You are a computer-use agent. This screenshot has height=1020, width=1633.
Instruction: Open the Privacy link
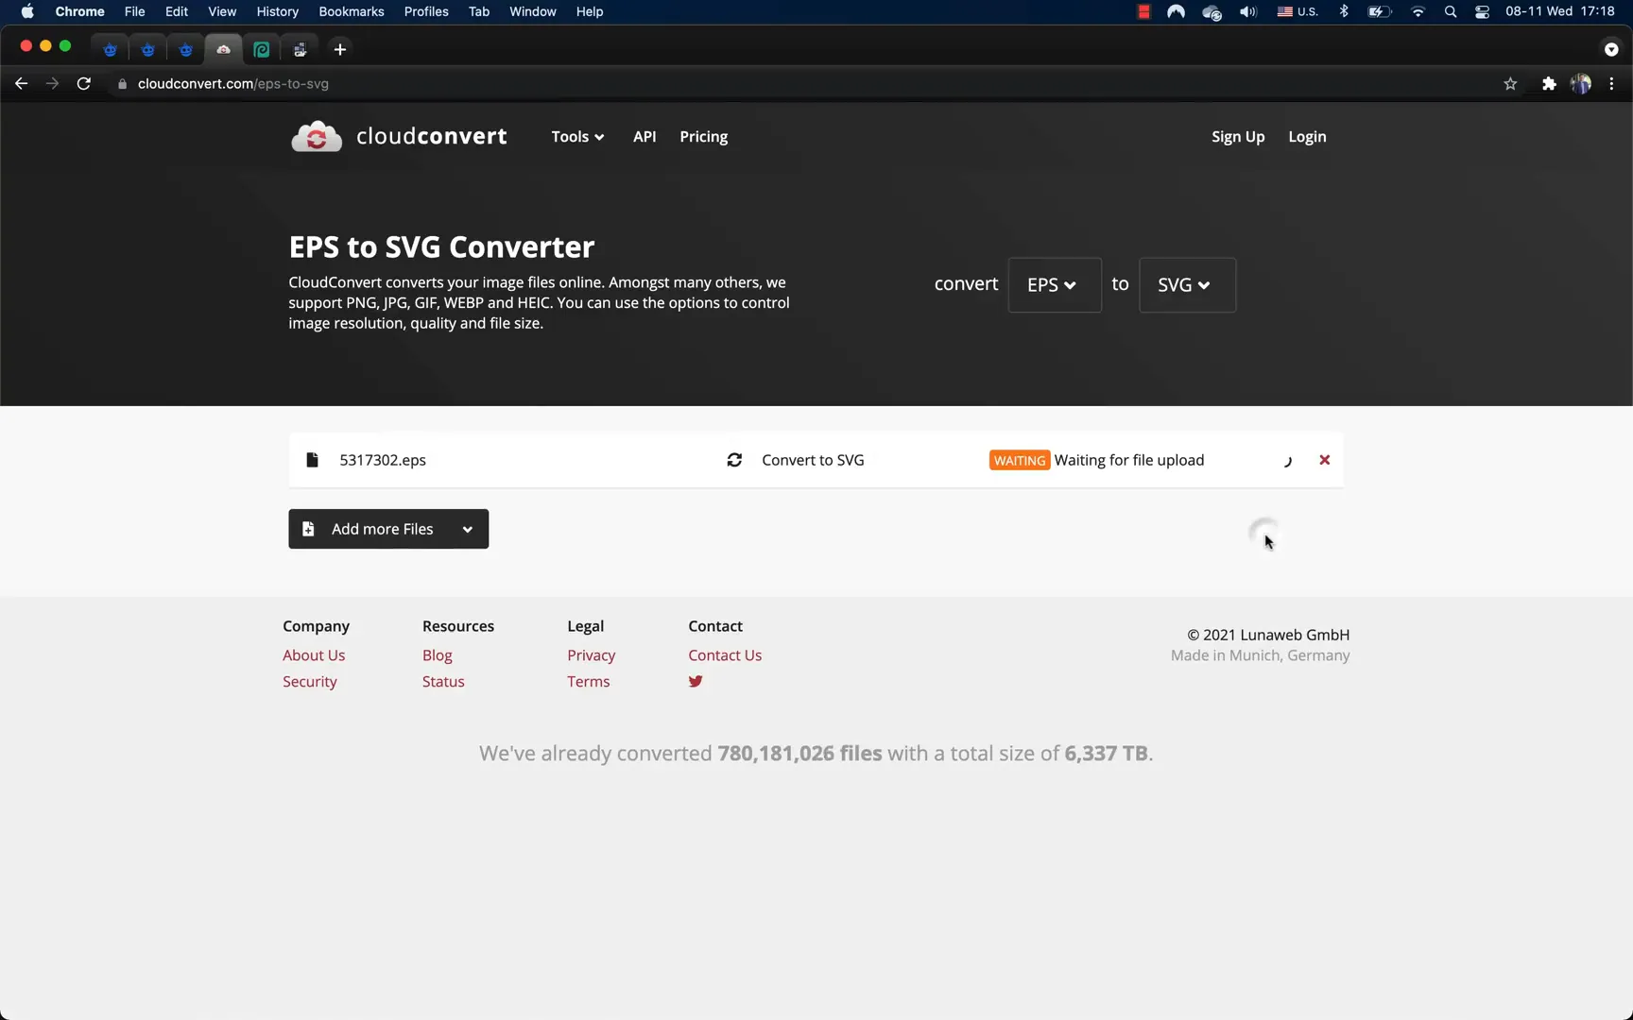pos(592,655)
